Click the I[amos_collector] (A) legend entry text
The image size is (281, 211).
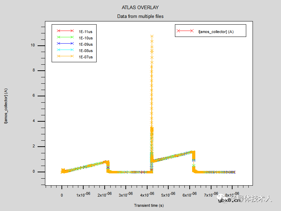216,32
